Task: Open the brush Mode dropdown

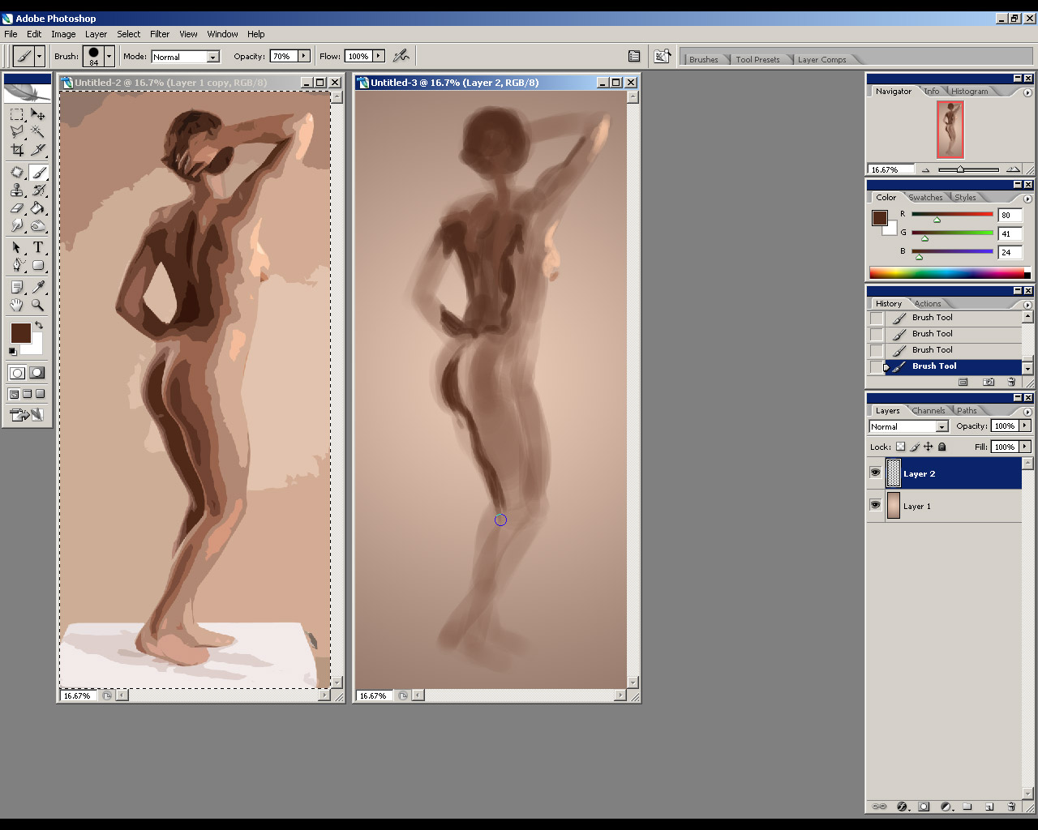Action: coord(212,57)
